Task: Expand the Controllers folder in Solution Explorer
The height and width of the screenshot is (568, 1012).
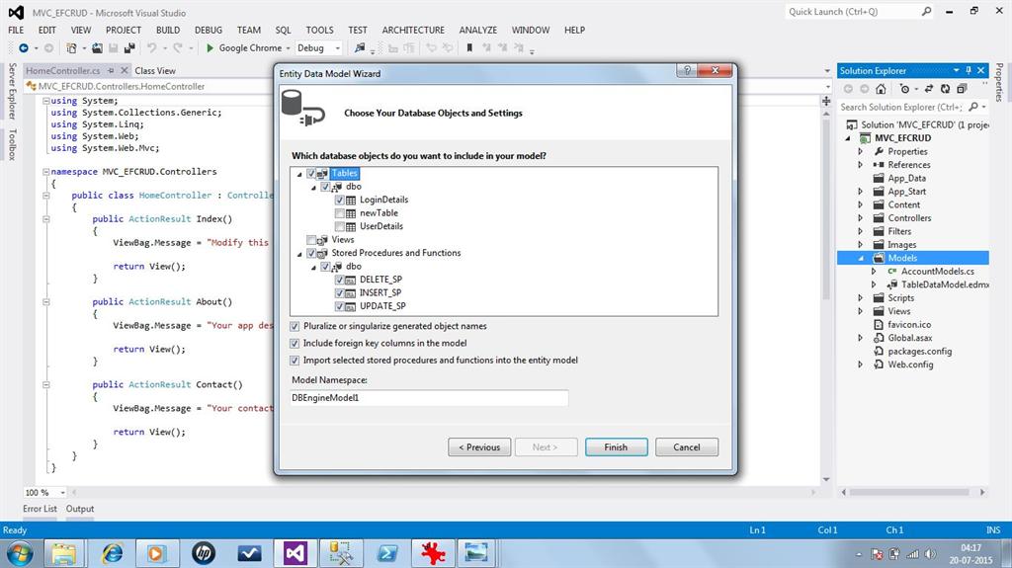Action: [861, 218]
